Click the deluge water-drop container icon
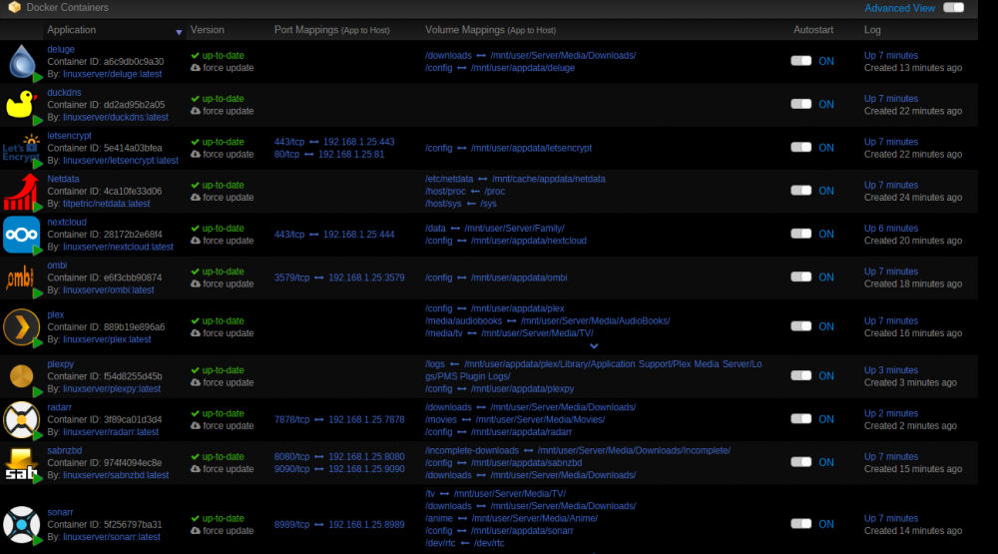 click(22, 62)
